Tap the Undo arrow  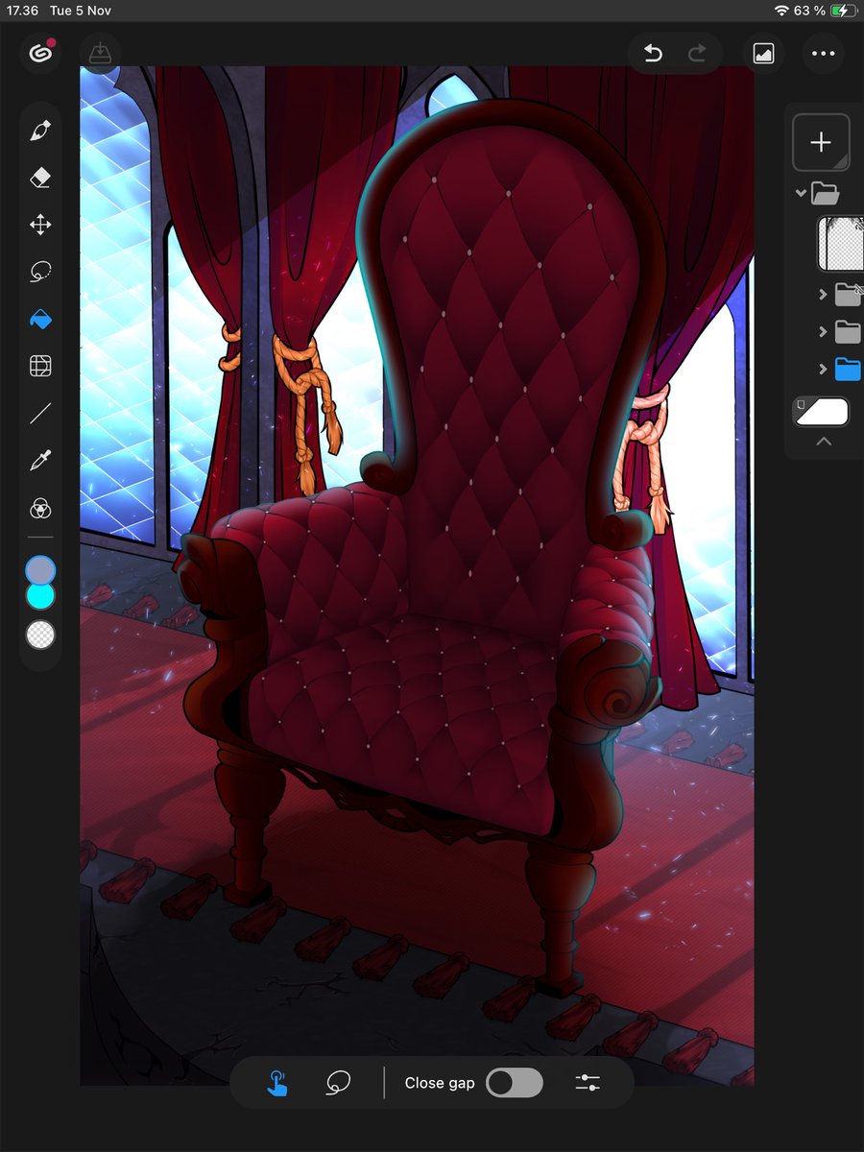pos(652,54)
